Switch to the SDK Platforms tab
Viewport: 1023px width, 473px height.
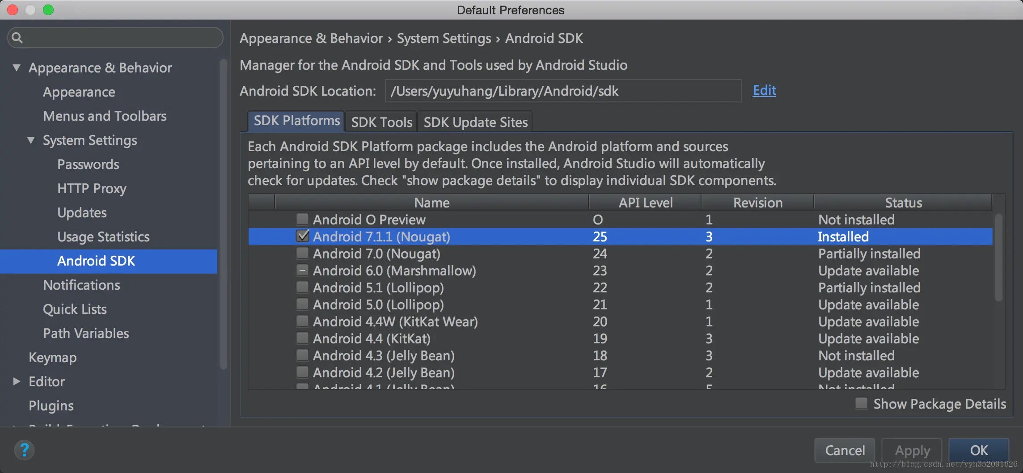[296, 121]
